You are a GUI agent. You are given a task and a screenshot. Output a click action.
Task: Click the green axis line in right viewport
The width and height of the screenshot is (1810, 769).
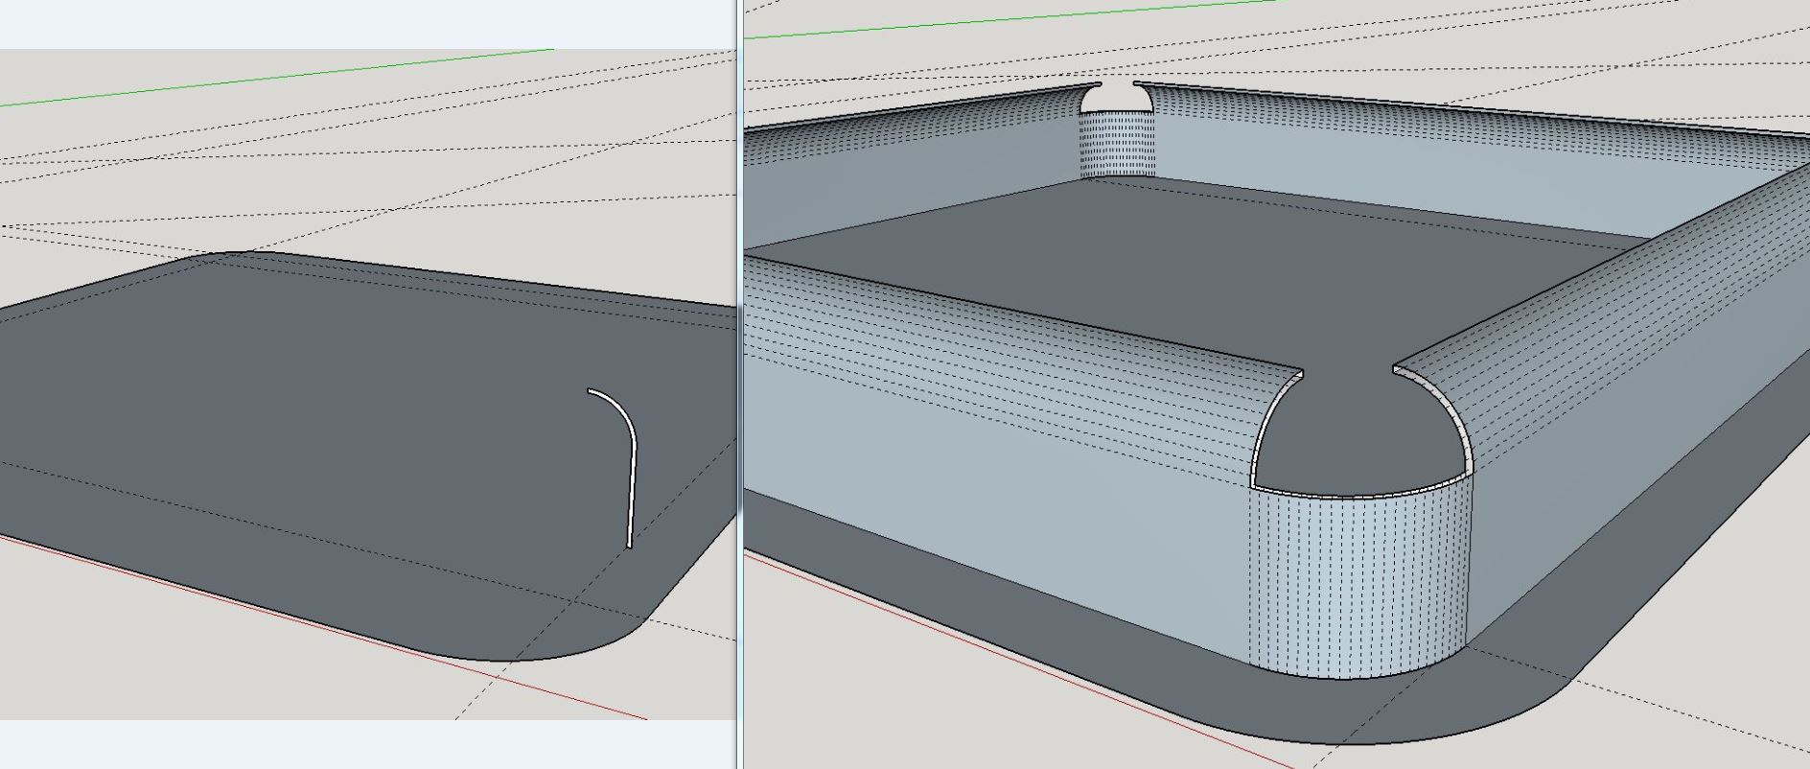pos(1007,22)
